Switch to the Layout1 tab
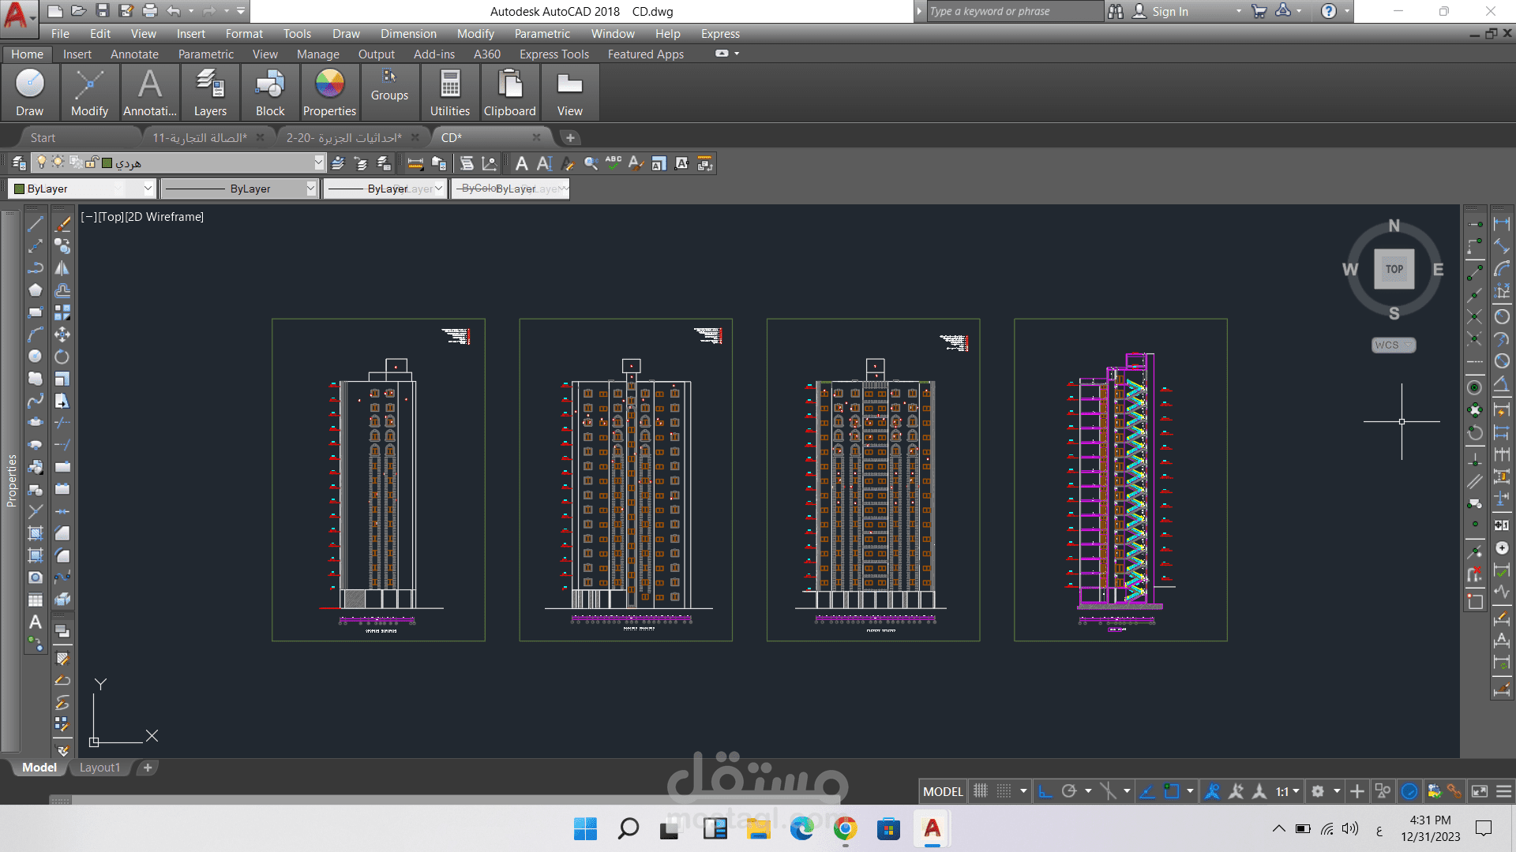 pos(99,768)
